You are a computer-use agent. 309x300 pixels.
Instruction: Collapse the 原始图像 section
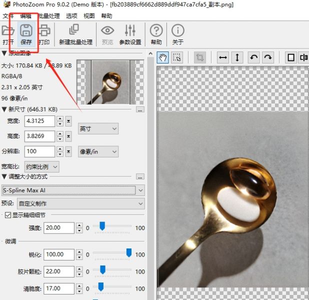click(4, 53)
